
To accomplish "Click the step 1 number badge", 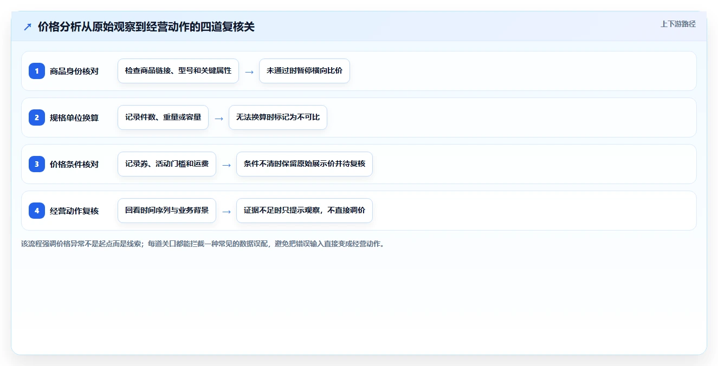I will pos(37,71).
